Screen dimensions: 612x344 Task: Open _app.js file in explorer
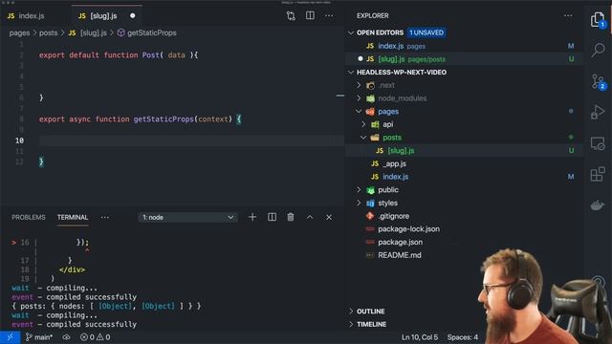click(394, 163)
